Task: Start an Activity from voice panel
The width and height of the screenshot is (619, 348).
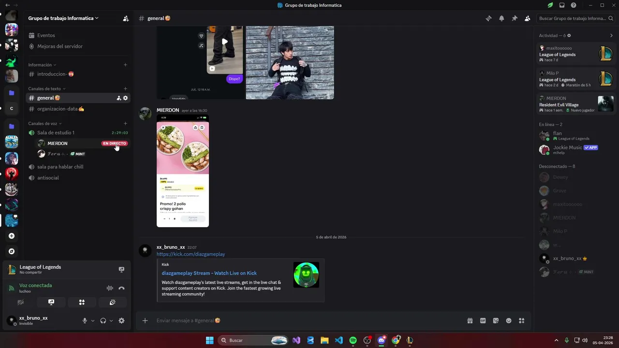Action: coord(82,302)
